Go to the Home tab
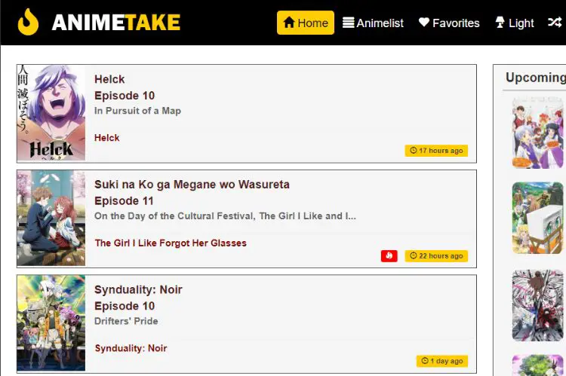Viewport: 566px width, 376px height. 306,23
